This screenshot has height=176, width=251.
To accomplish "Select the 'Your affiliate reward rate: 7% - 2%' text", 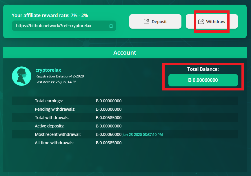I will [x=50, y=15].
